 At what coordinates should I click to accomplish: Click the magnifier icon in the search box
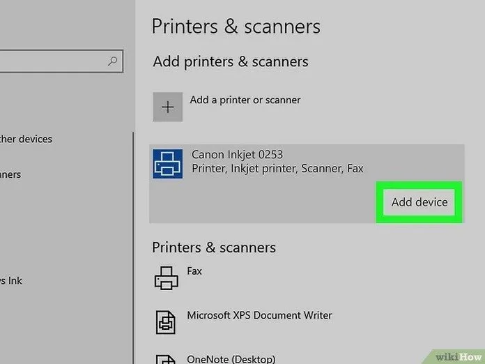113,61
